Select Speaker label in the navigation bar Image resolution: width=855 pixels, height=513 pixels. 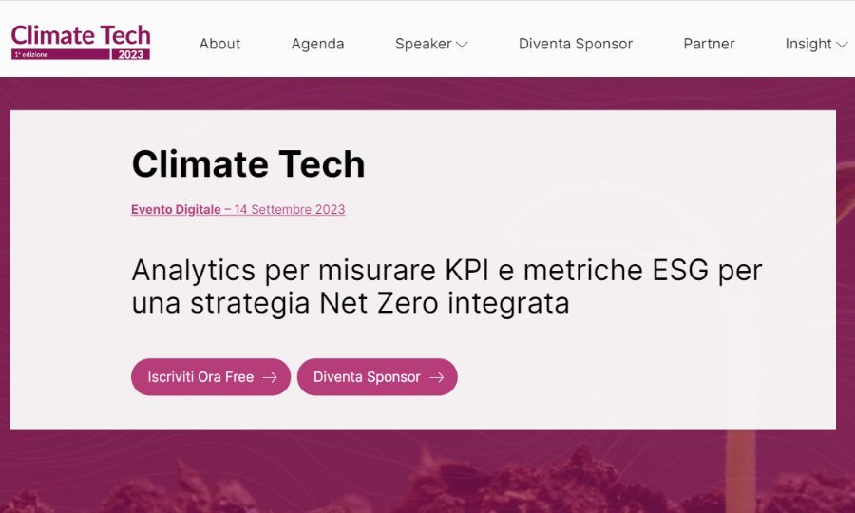click(x=423, y=44)
